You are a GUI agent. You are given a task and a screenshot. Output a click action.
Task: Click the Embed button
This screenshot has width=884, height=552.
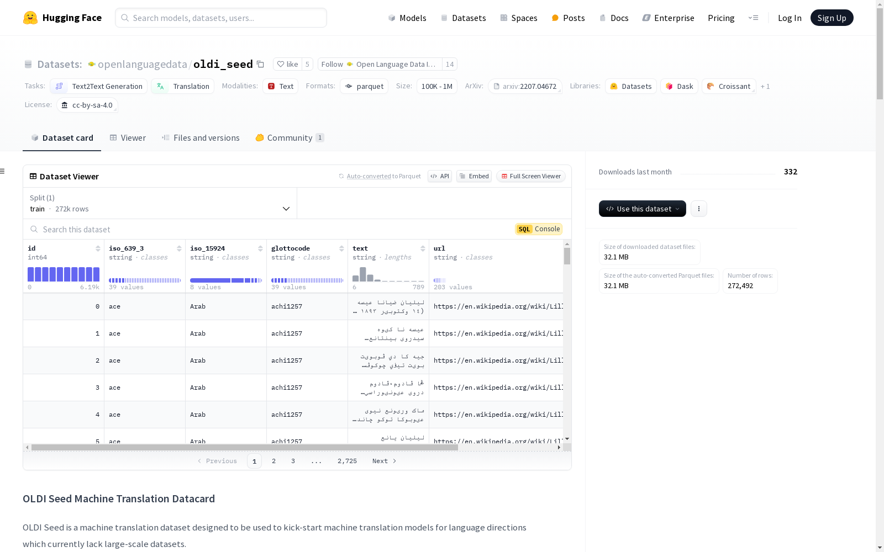coord(474,176)
